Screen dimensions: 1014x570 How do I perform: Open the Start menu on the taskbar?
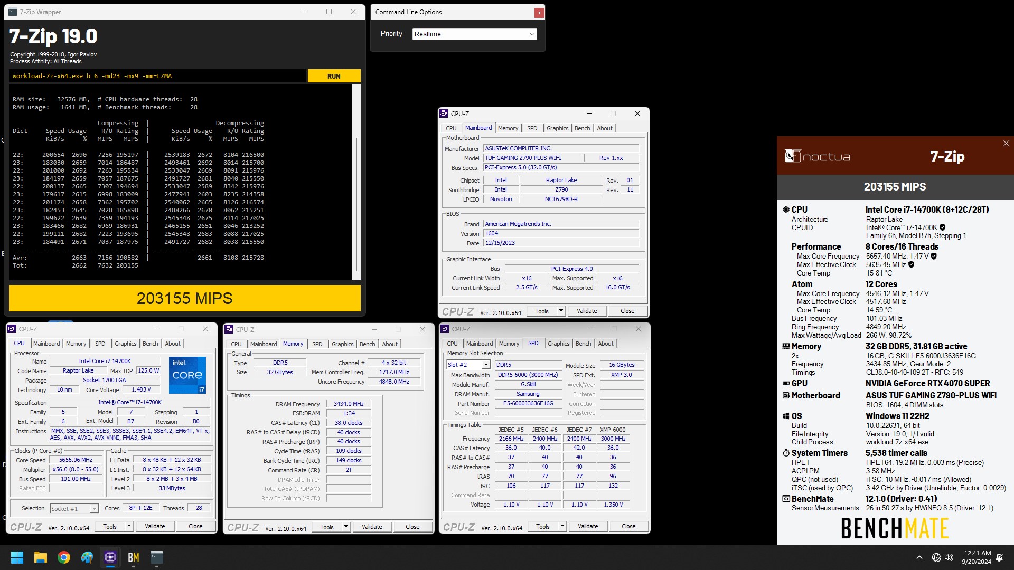(17, 557)
